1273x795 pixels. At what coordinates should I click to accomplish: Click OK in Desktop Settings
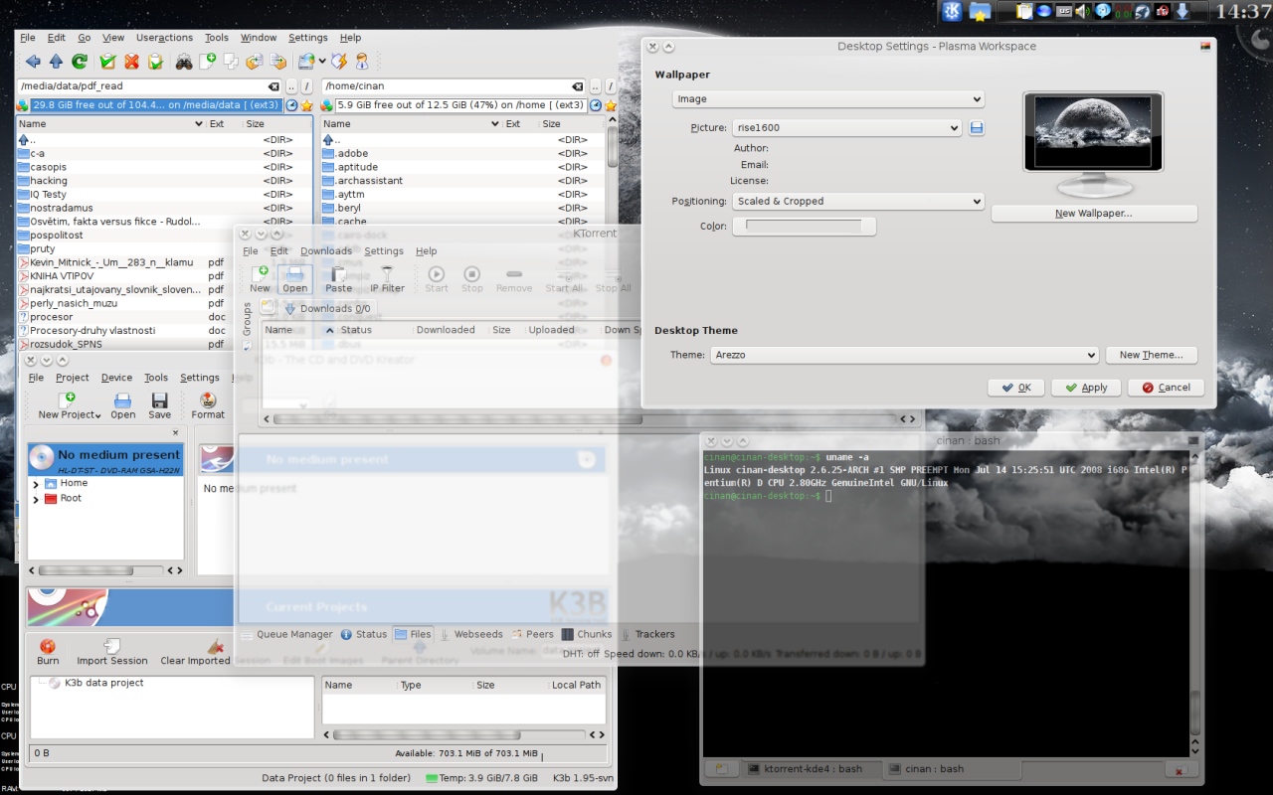point(1015,388)
